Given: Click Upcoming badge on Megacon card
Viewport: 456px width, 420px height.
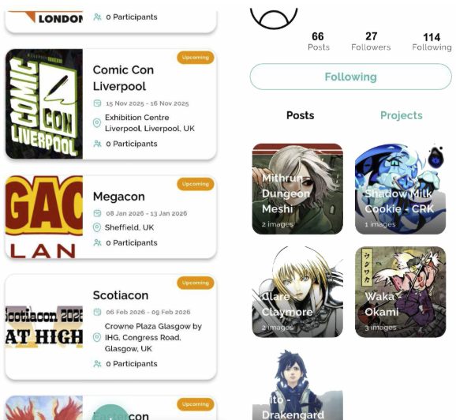Looking at the screenshot, I should (x=196, y=184).
